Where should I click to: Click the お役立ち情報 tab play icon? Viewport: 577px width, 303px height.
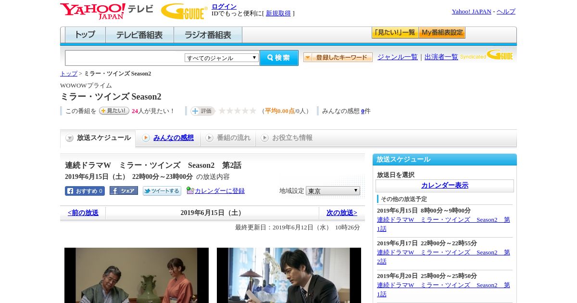point(265,138)
